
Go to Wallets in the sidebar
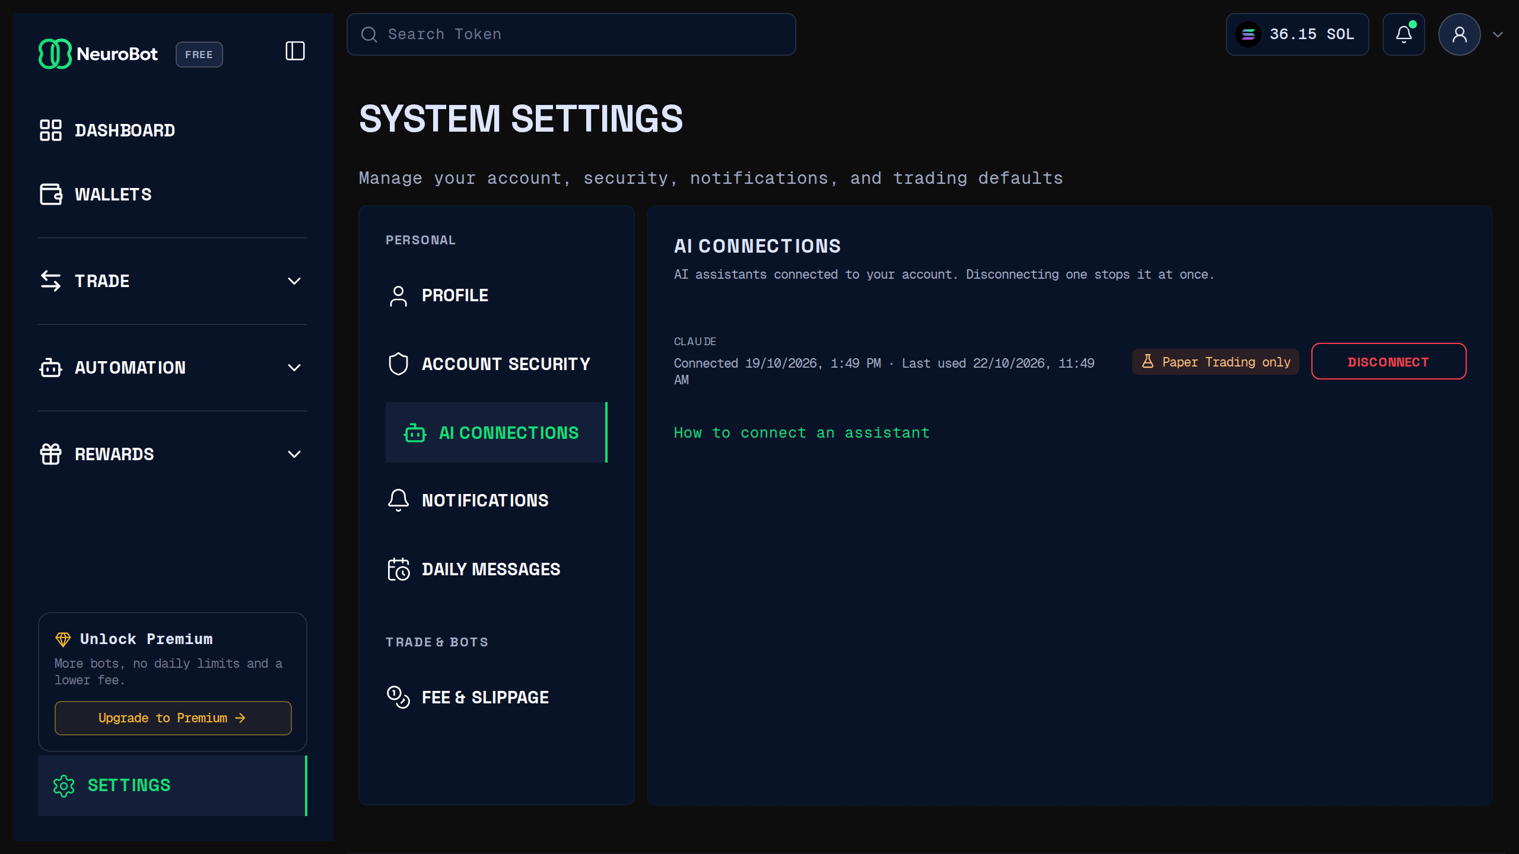(x=173, y=195)
